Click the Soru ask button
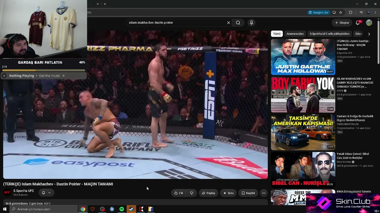This screenshot has width=380, height=213. [x=228, y=193]
